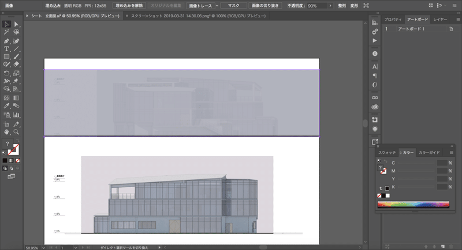Select the Perspective Grid tool
Viewport: 462px width, 250px height.
click(x=16, y=89)
